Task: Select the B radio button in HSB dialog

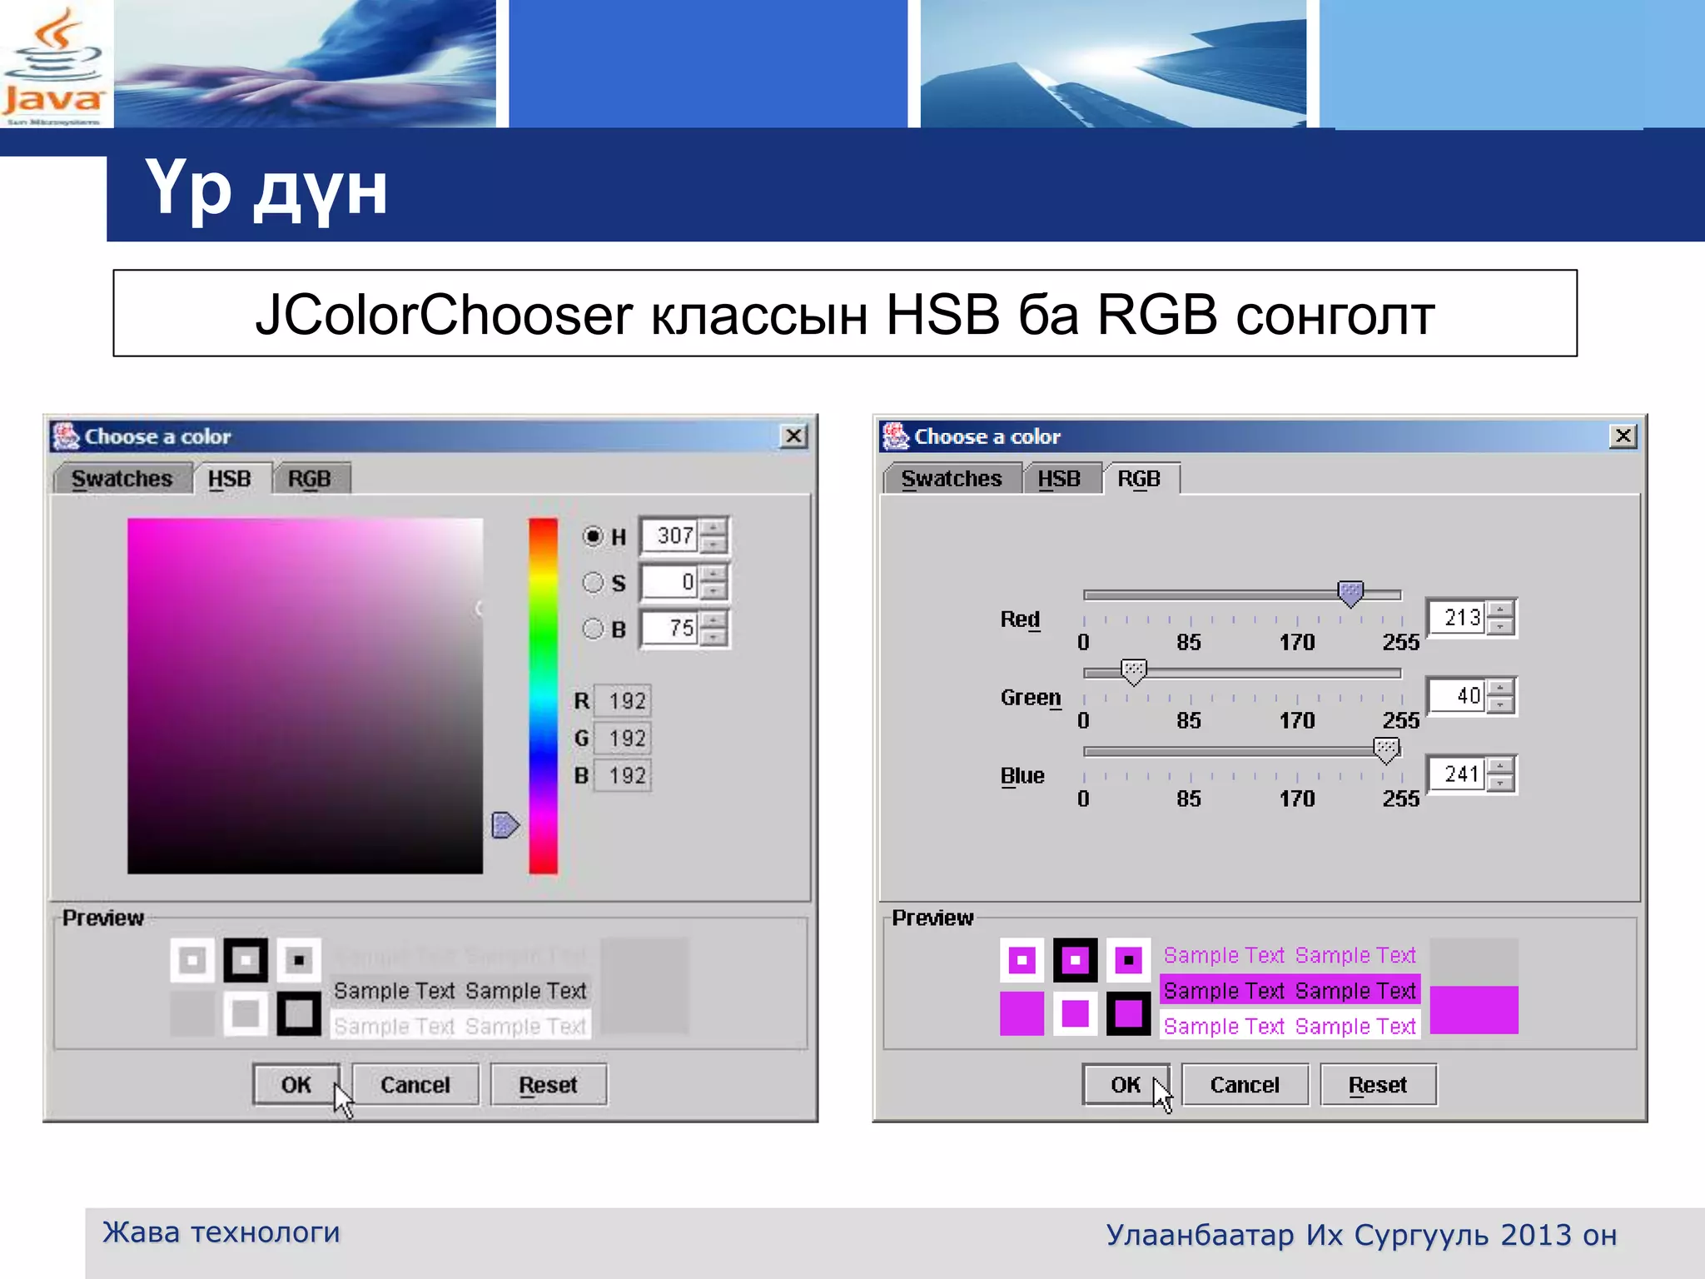Action: coord(593,629)
